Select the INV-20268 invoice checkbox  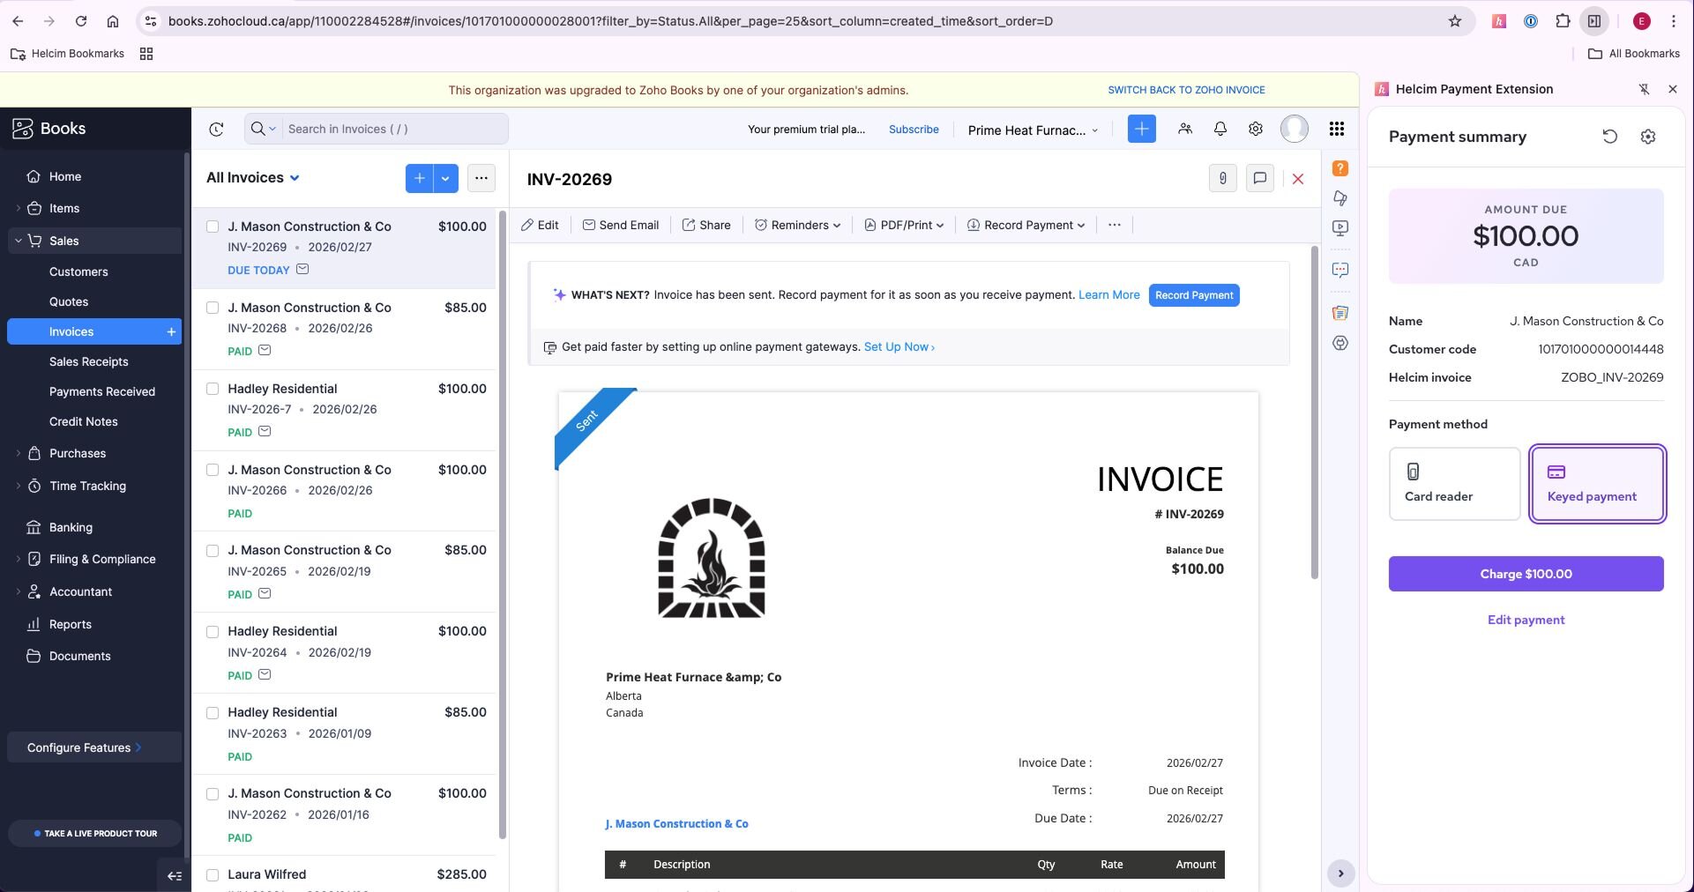[213, 308]
